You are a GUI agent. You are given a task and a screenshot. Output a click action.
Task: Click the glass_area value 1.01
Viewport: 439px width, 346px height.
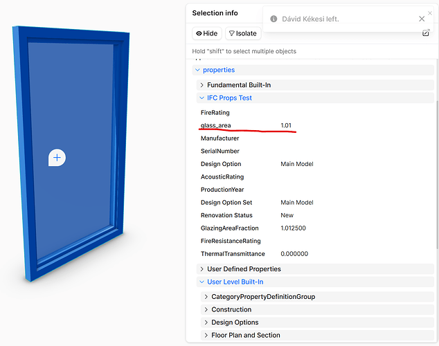tap(286, 125)
